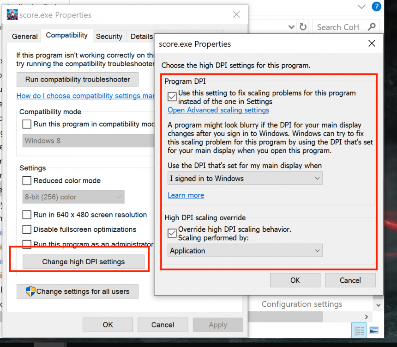Uncheck 'Use this setting to fix scaling problems'

(x=172, y=97)
